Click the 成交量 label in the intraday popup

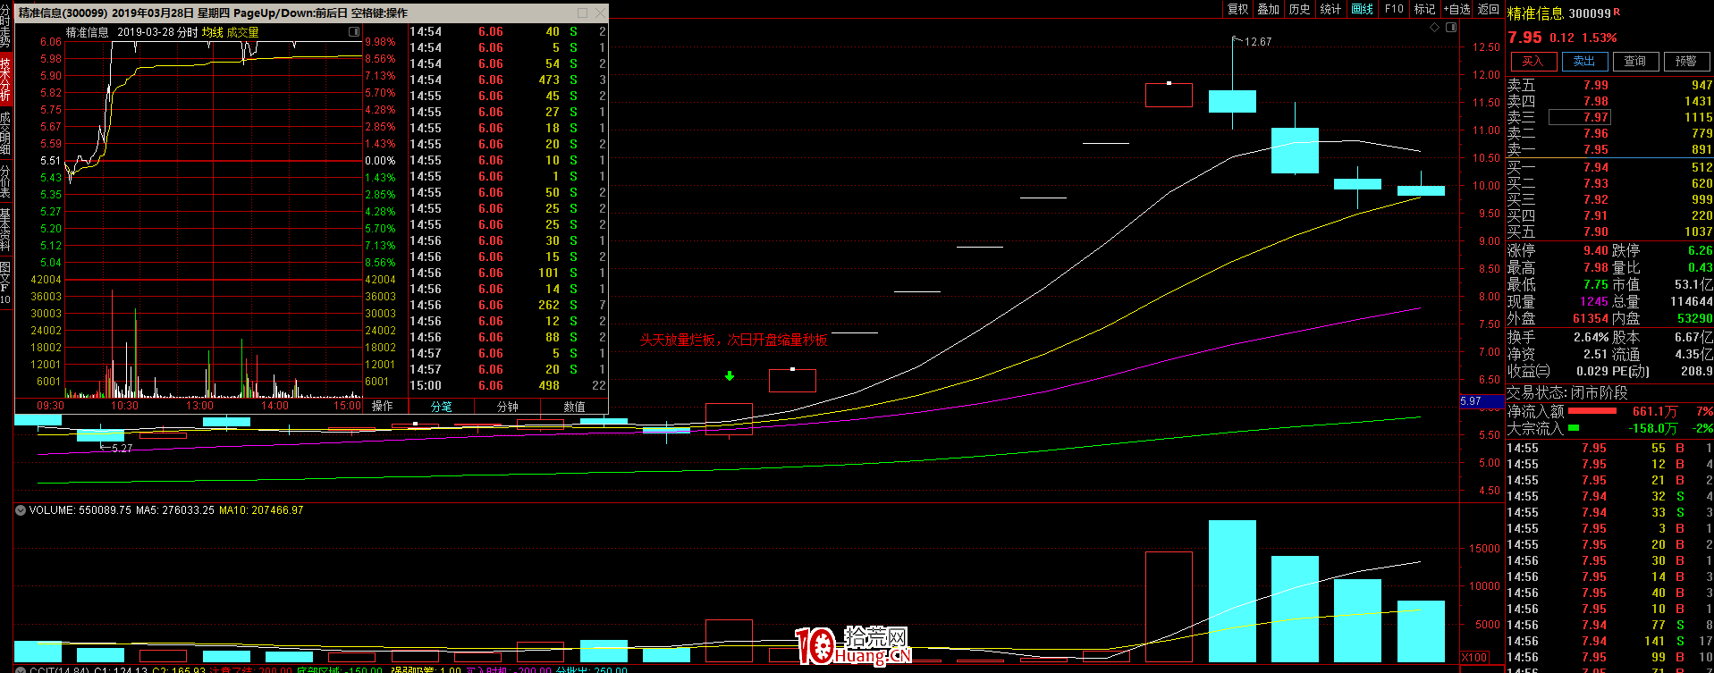tap(242, 32)
